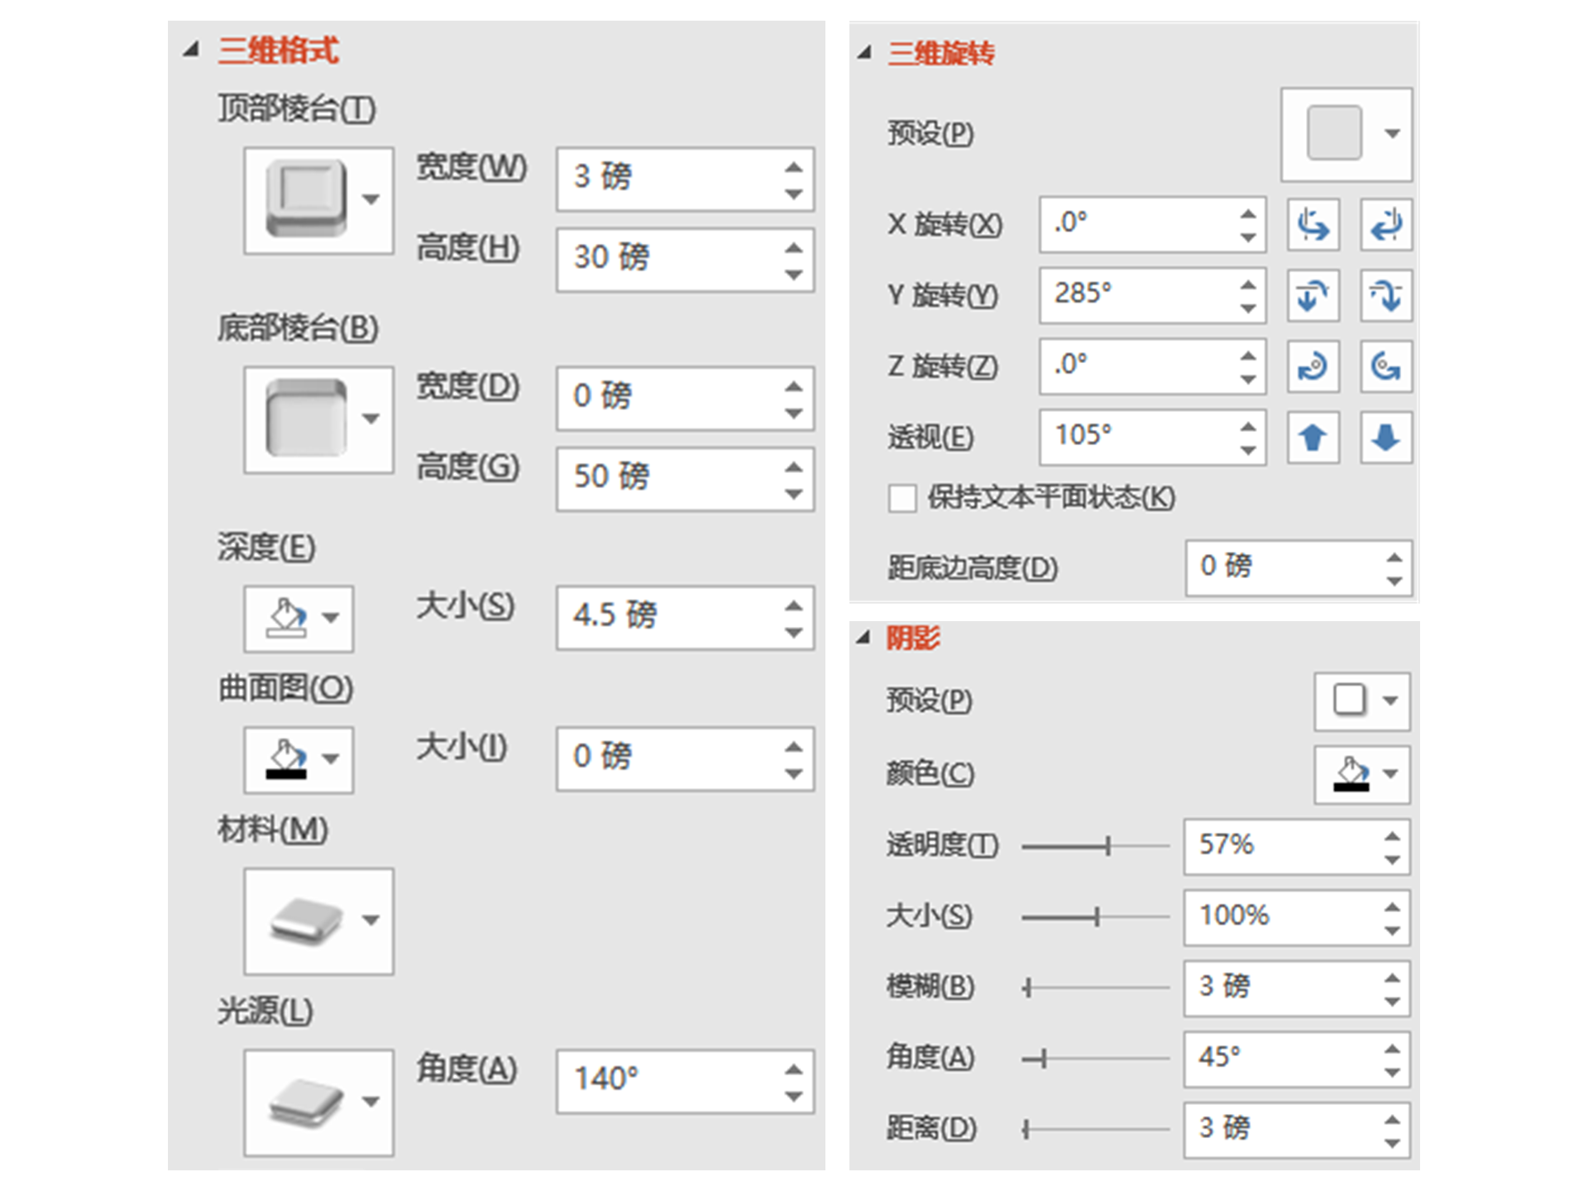This screenshot has height=1191, width=1588.
Task: Enable 保持文本平面状态 checkbox
Action: click(x=902, y=499)
